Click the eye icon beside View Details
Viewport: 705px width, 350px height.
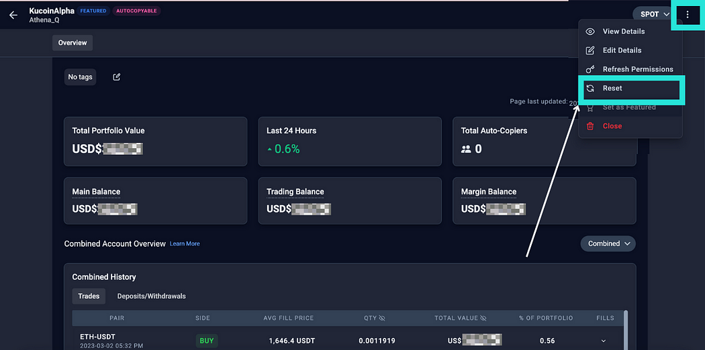click(590, 32)
